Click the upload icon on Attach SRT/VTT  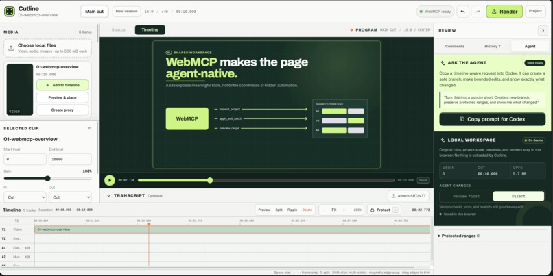[394, 196]
